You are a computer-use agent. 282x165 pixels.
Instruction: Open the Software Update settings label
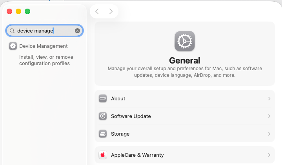[x=131, y=116]
